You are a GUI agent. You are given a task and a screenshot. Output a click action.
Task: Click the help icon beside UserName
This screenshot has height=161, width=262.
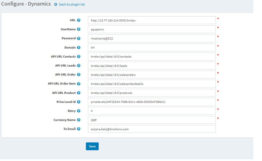point(78,29)
